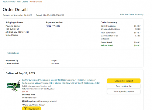This screenshot has height=110, width=152.
Task: Click Print packing slip button
Action: pos(124,86)
